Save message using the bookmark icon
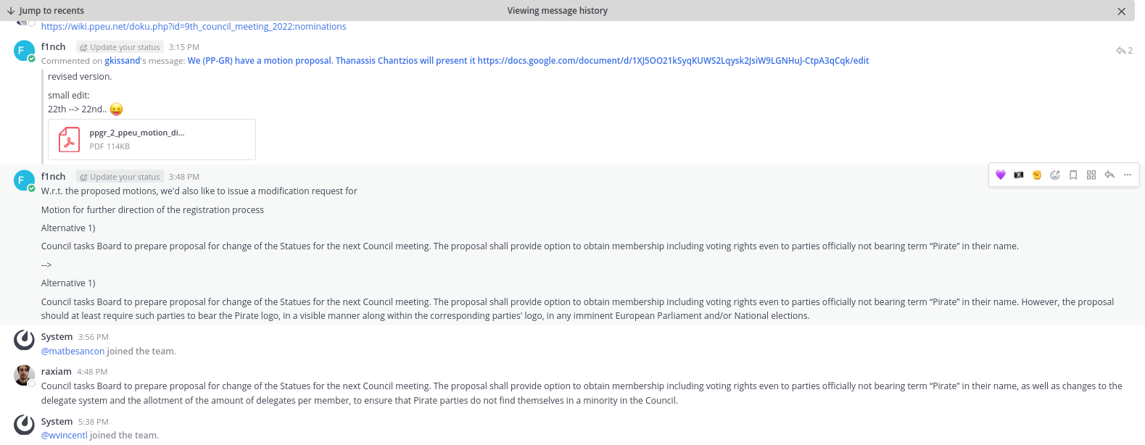1145x445 pixels. [x=1073, y=175]
